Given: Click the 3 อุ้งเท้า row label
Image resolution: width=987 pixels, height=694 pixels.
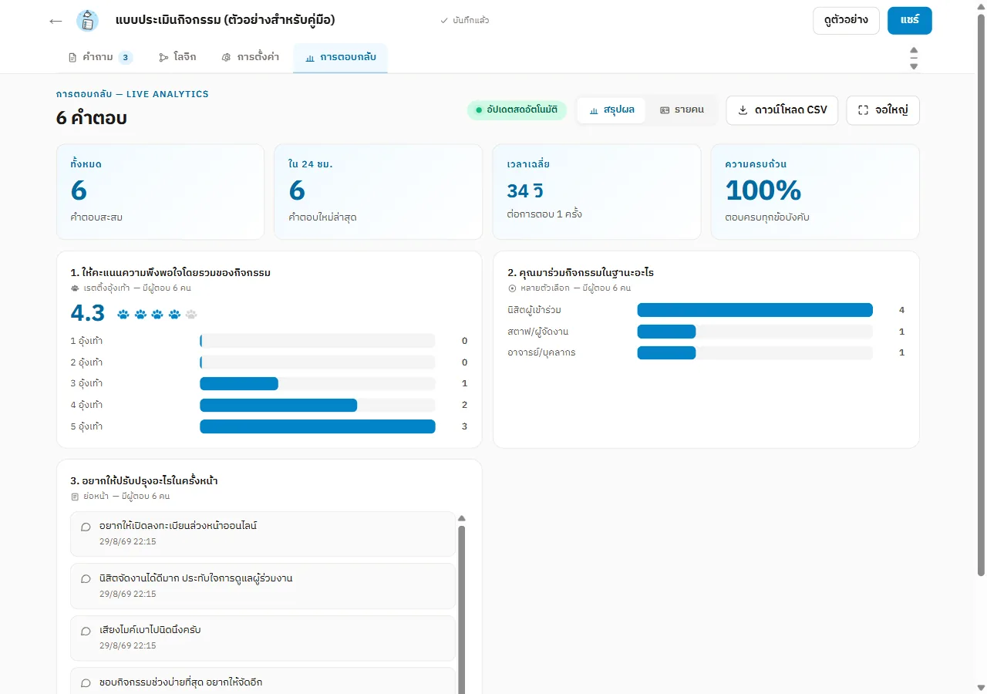Looking at the screenshot, I should pos(86,383).
